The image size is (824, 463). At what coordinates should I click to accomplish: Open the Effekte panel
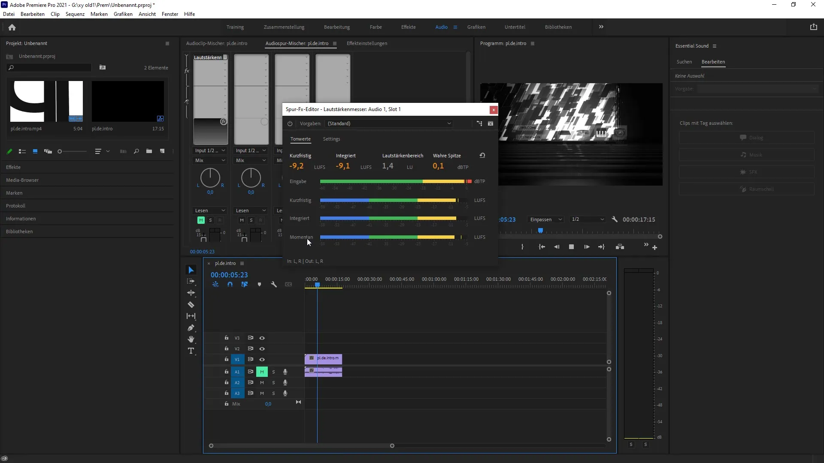pyautogui.click(x=13, y=167)
